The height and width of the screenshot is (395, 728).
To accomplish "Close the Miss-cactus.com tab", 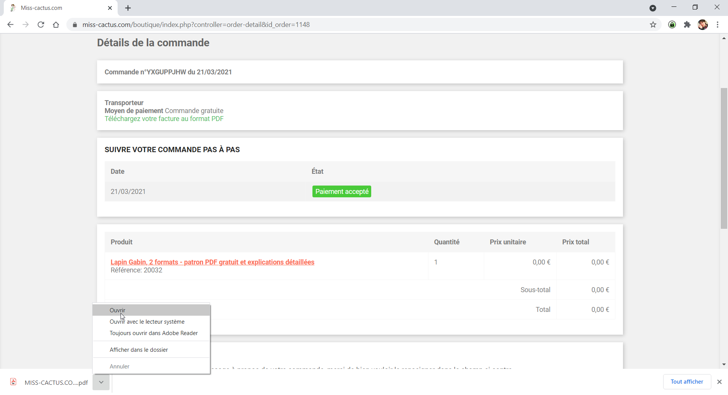I will [x=110, y=8].
